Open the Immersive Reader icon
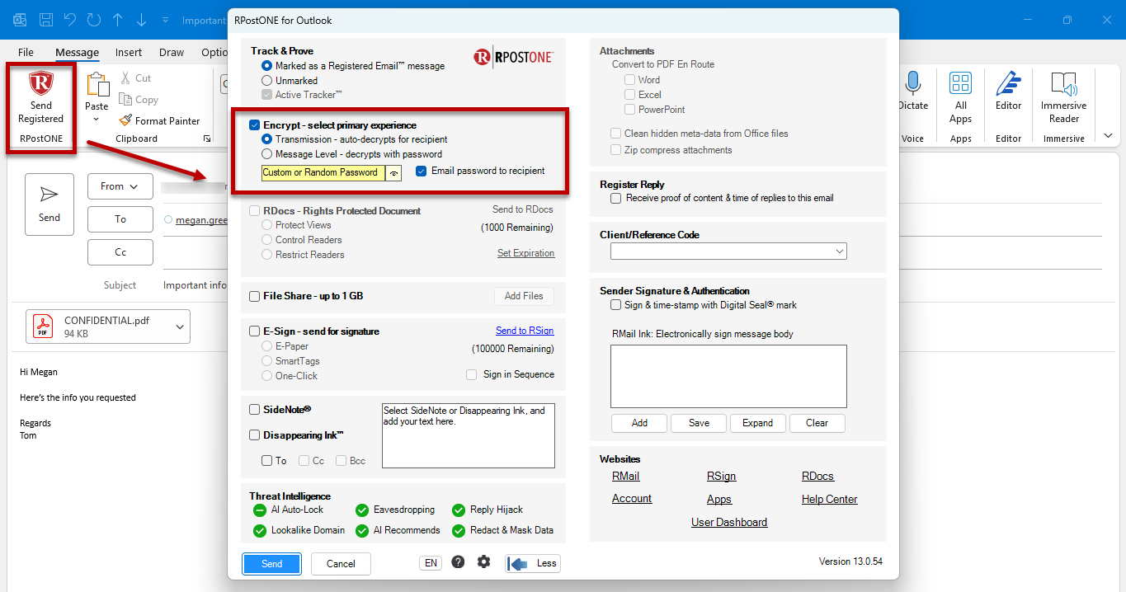Screen dimensions: 1126x592 tap(1064, 84)
